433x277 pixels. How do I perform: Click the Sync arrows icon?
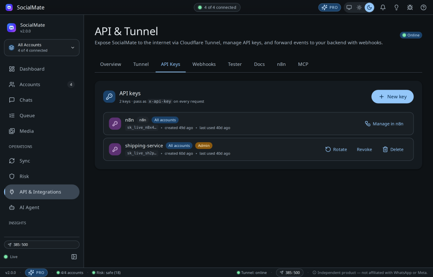[x=11, y=161]
